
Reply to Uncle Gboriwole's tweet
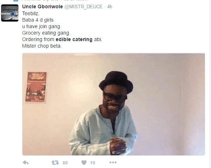tap(26, 163)
